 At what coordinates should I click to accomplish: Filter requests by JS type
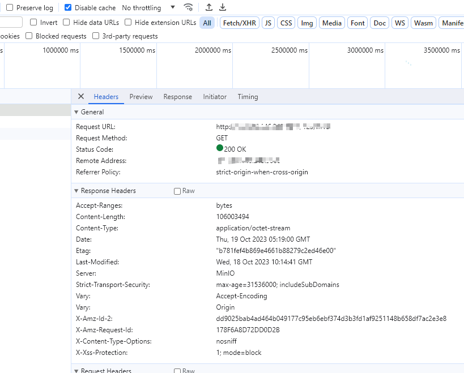coord(268,23)
